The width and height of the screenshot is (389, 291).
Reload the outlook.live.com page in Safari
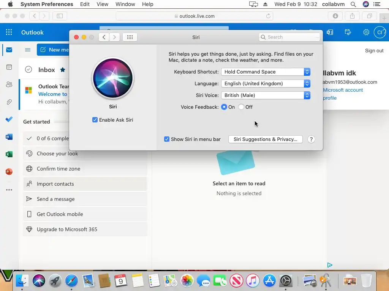tap(268, 16)
